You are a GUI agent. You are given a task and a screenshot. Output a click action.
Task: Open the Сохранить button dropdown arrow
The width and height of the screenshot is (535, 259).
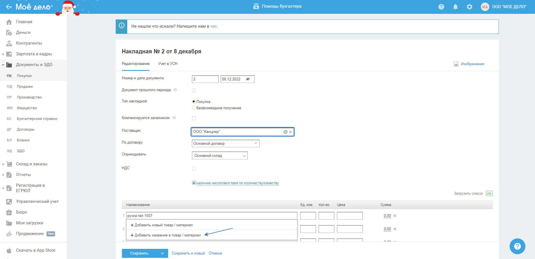click(x=163, y=253)
